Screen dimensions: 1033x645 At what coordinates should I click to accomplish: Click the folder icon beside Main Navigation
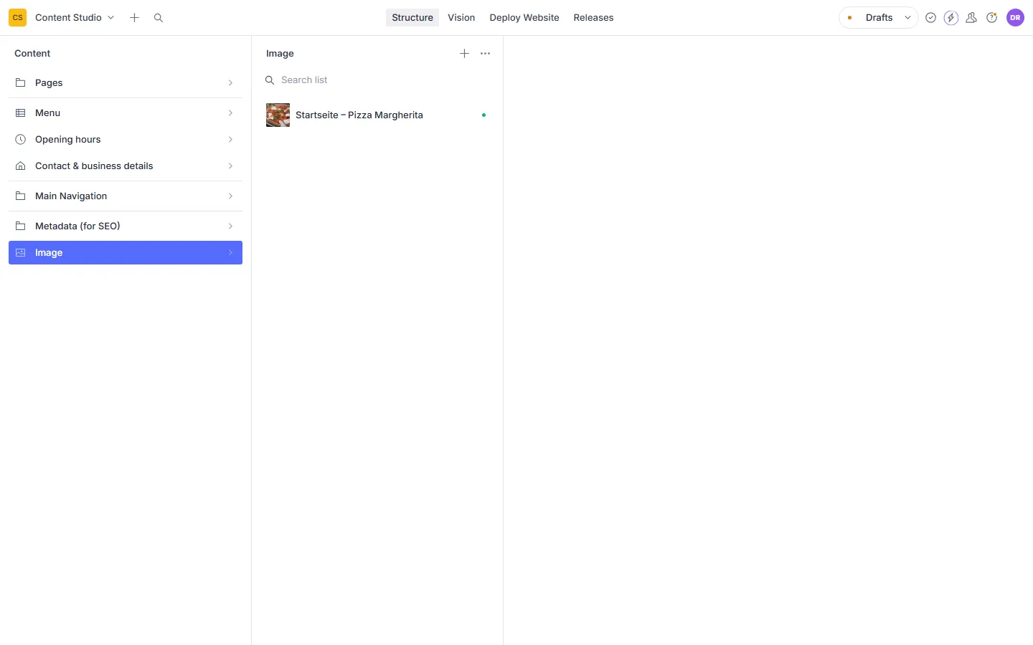[21, 196]
